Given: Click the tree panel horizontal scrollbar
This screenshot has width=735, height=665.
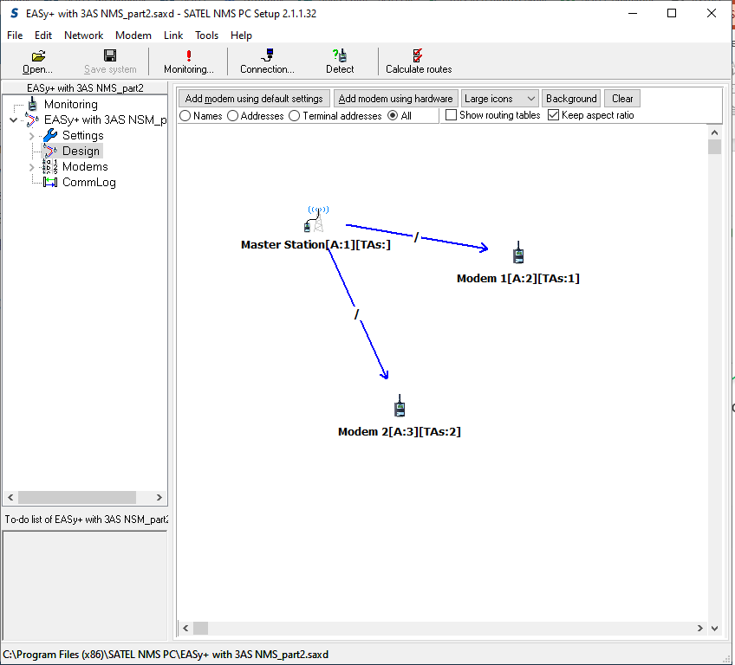Looking at the screenshot, I should [76, 498].
